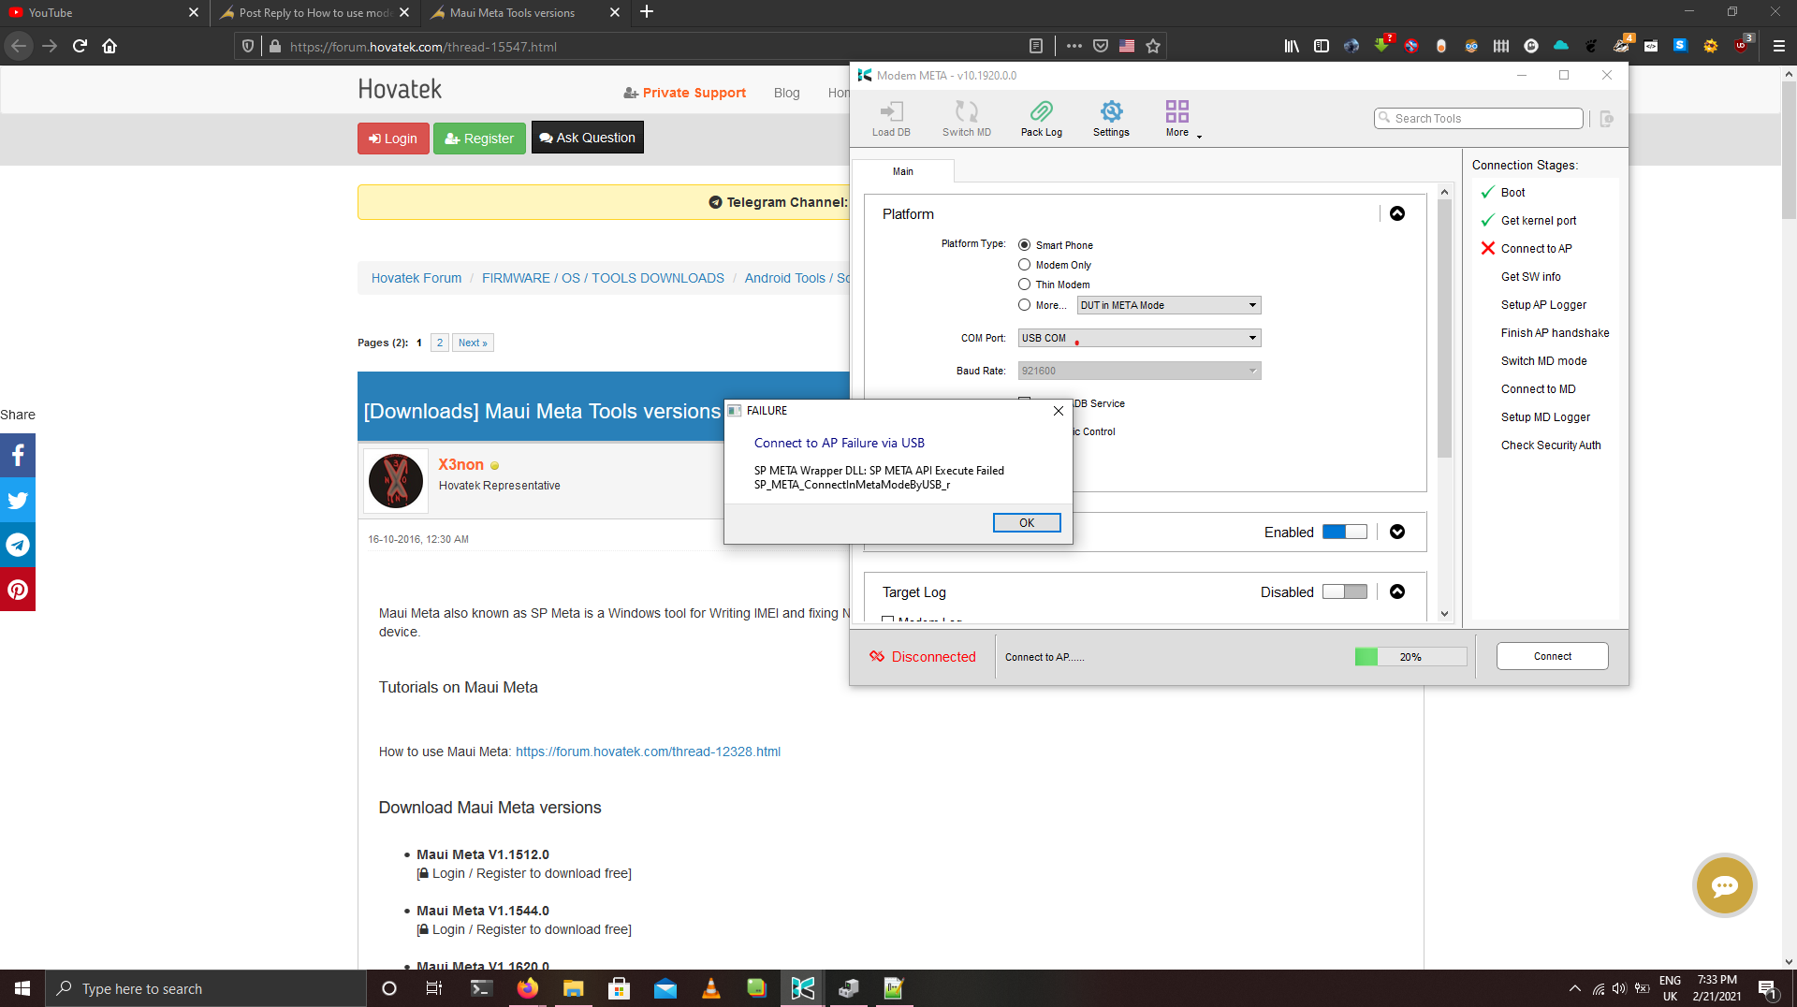1797x1007 pixels.
Task: Share the thread on Telegram
Action: (18, 545)
